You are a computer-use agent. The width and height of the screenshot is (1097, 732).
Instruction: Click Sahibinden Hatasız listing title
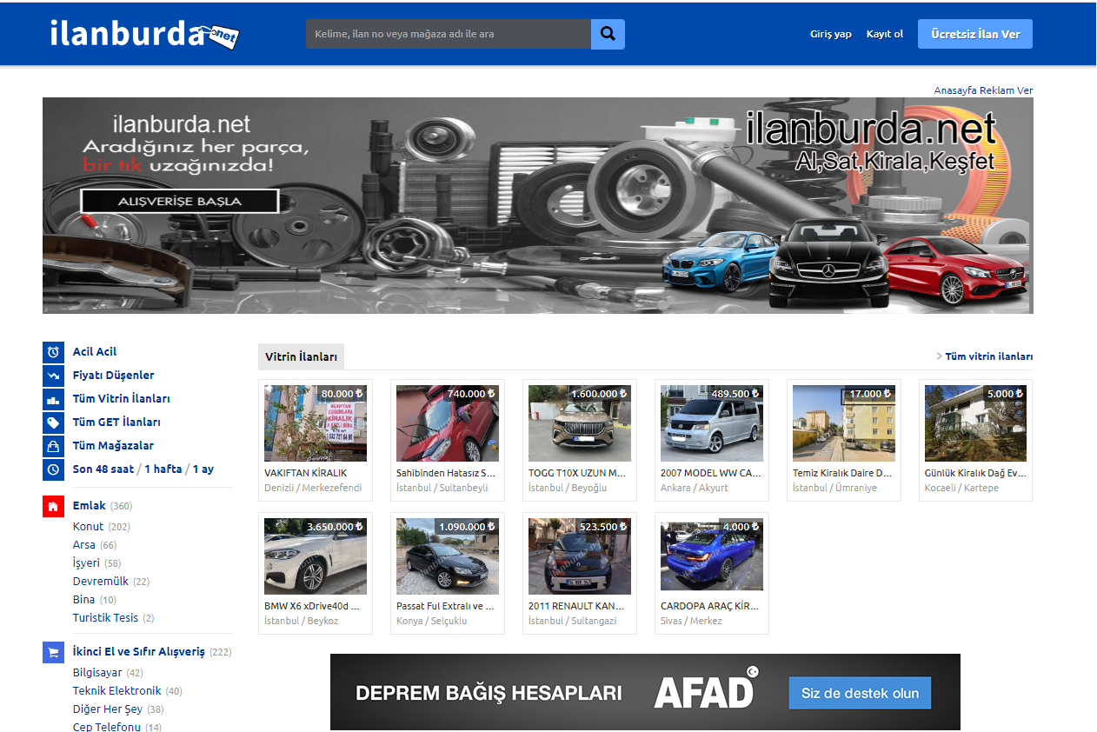tap(446, 474)
